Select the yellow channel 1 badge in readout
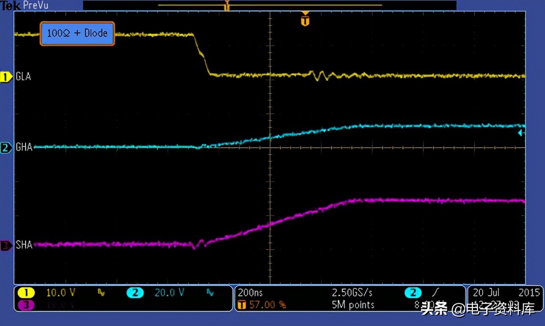The image size is (545, 326). 26,292
